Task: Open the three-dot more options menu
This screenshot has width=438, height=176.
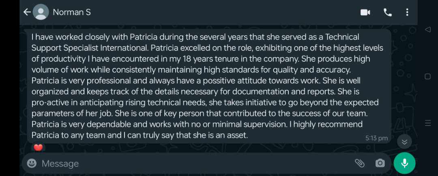Action: pyautogui.click(x=407, y=12)
